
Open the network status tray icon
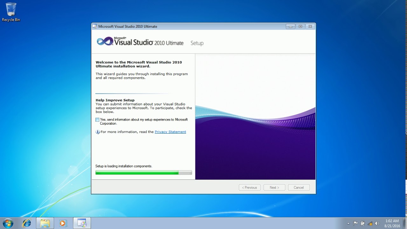coord(370,223)
